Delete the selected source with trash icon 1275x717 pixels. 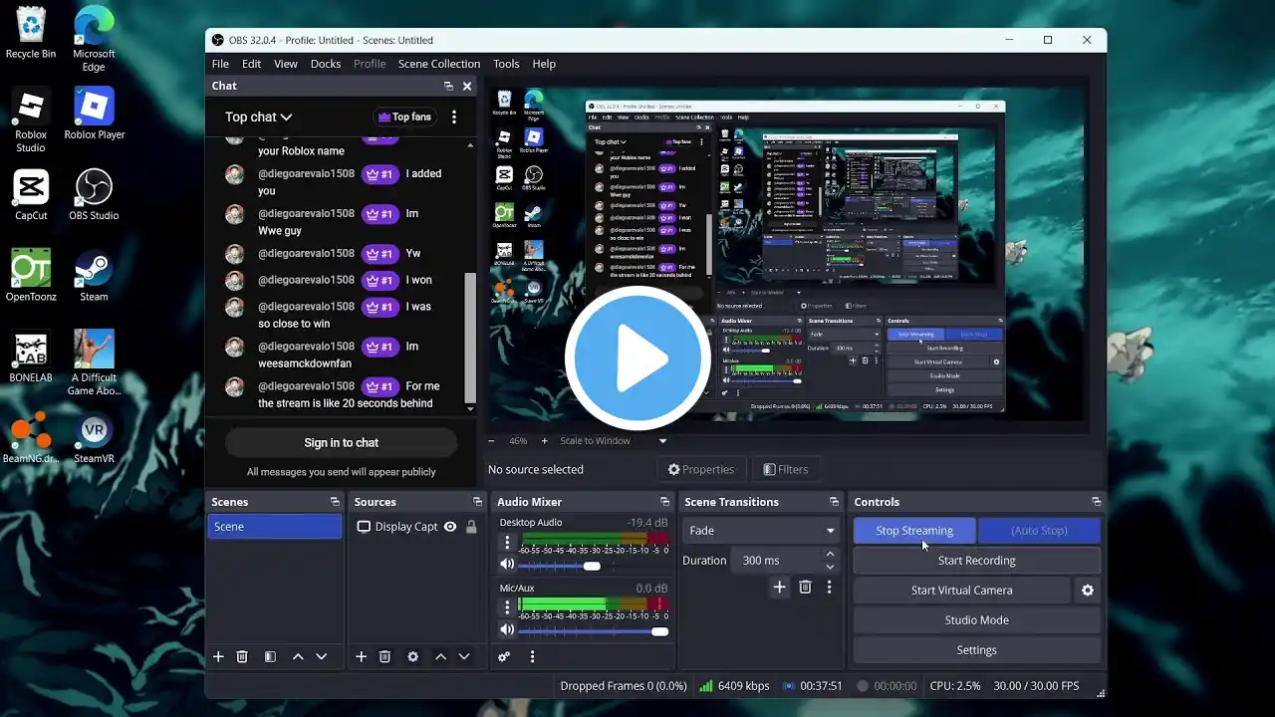point(384,656)
